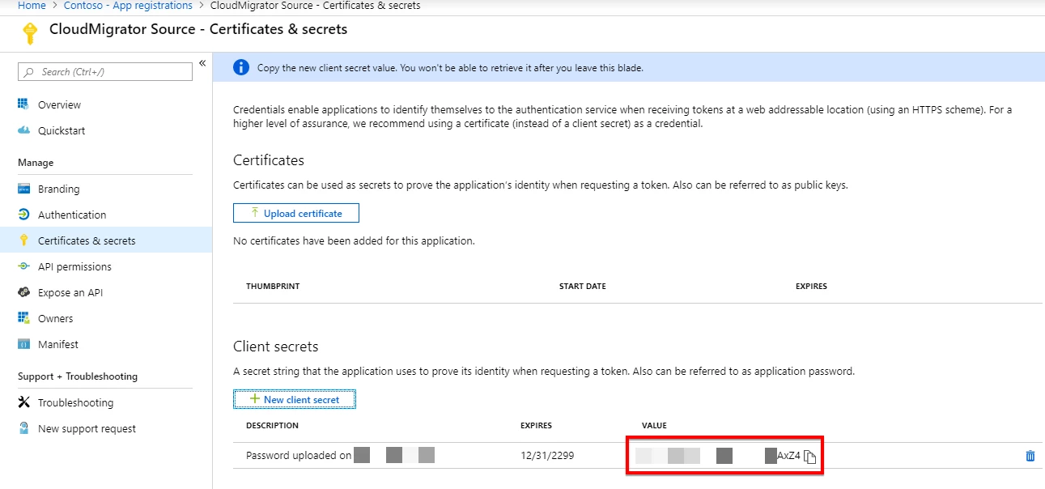Click the Manage section label
This screenshot has width=1045, height=489.
tap(36, 163)
